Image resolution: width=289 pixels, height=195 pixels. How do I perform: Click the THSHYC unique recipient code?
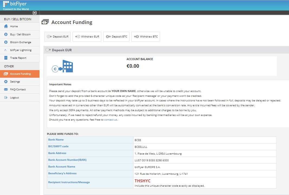(142, 181)
